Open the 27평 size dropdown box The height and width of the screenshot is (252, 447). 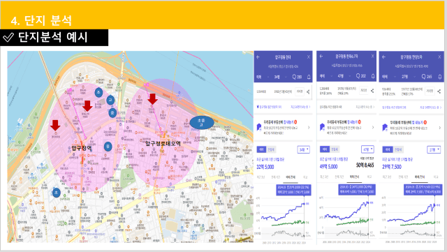click(x=434, y=149)
